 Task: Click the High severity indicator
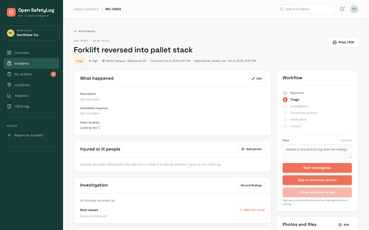[x=93, y=61]
